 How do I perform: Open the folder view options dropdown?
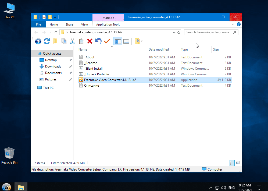click(x=139, y=41)
